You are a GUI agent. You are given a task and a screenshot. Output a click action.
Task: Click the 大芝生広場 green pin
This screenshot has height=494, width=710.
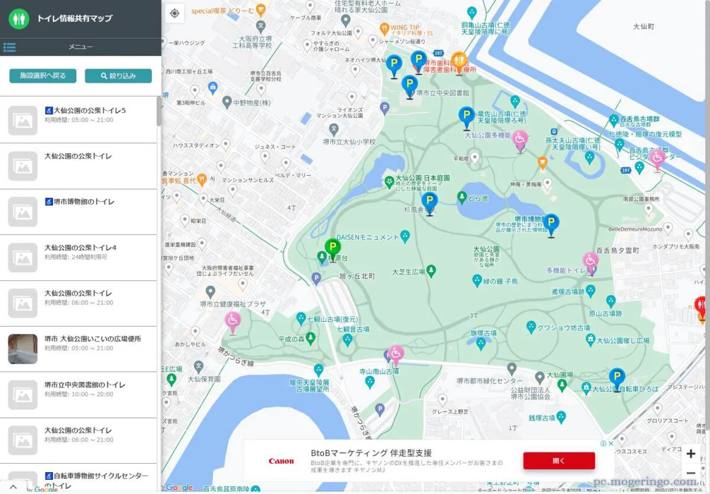click(431, 271)
